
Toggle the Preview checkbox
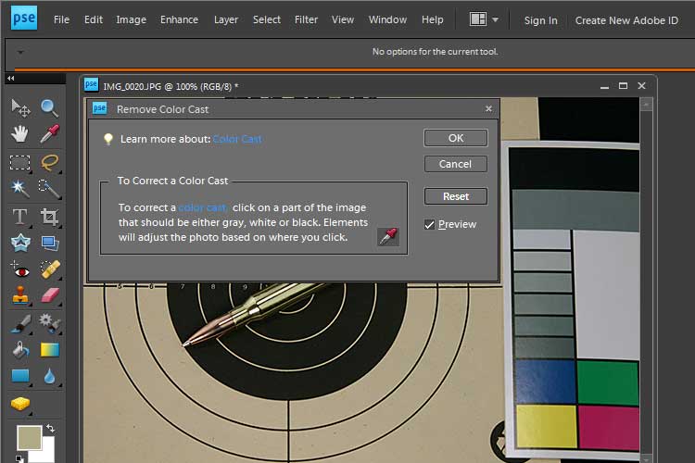pos(429,225)
